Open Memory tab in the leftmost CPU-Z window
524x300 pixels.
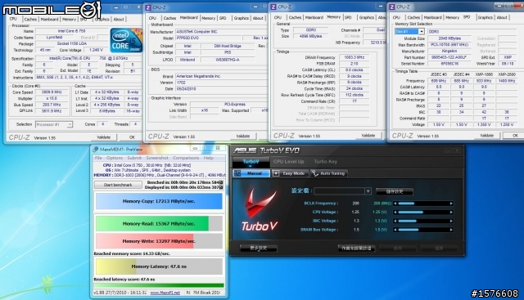point(69,20)
